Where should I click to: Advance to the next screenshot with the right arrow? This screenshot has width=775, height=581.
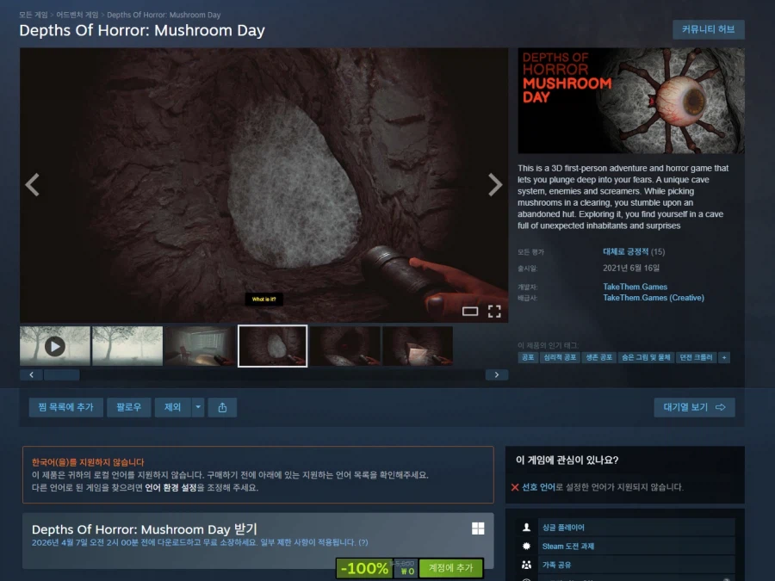pyautogui.click(x=495, y=184)
